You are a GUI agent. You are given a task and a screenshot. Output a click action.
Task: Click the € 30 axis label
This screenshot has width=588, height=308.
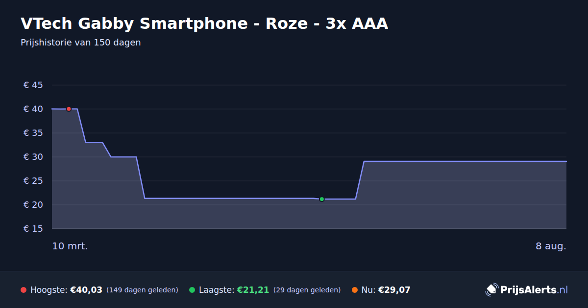coord(33,157)
